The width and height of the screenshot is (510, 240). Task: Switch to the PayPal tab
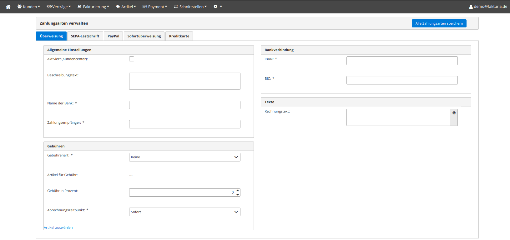coord(113,36)
